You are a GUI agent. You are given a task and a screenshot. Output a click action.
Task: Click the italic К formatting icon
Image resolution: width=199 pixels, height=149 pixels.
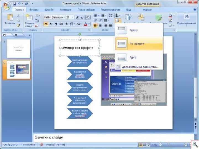pyautogui.click(x=51, y=24)
